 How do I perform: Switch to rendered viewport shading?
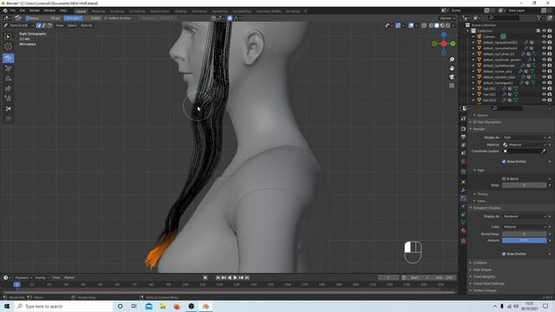(447, 25)
